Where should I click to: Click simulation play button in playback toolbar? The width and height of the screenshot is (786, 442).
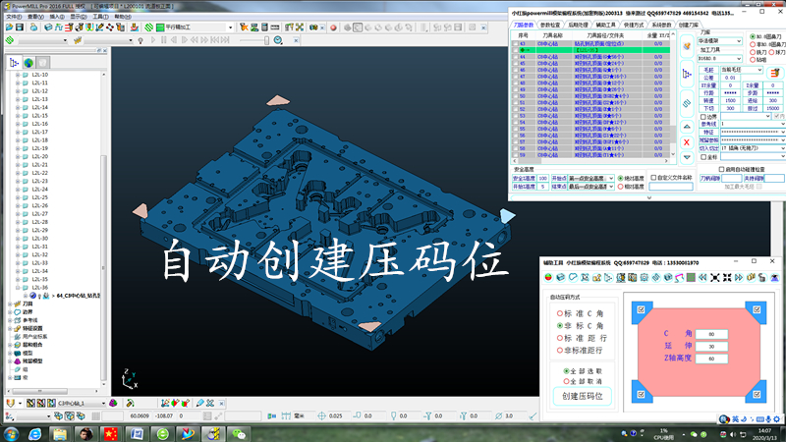pyautogui.click(x=153, y=40)
